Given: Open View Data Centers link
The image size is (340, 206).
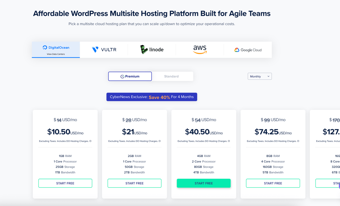Looking at the screenshot, I should (x=56, y=54).
